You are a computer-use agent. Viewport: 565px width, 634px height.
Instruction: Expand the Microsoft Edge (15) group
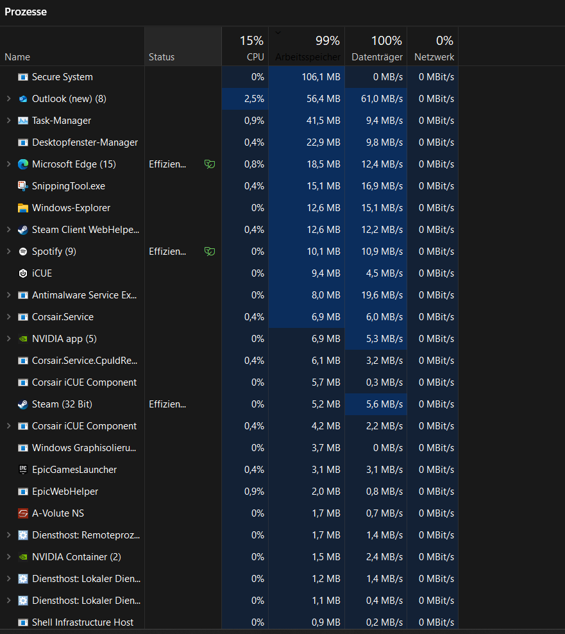pyautogui.click(x=8, y=164)
